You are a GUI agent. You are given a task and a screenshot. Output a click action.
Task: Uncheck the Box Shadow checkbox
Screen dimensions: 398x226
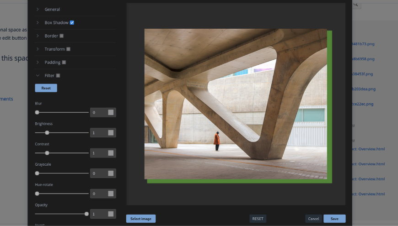(x=72, y=22)
